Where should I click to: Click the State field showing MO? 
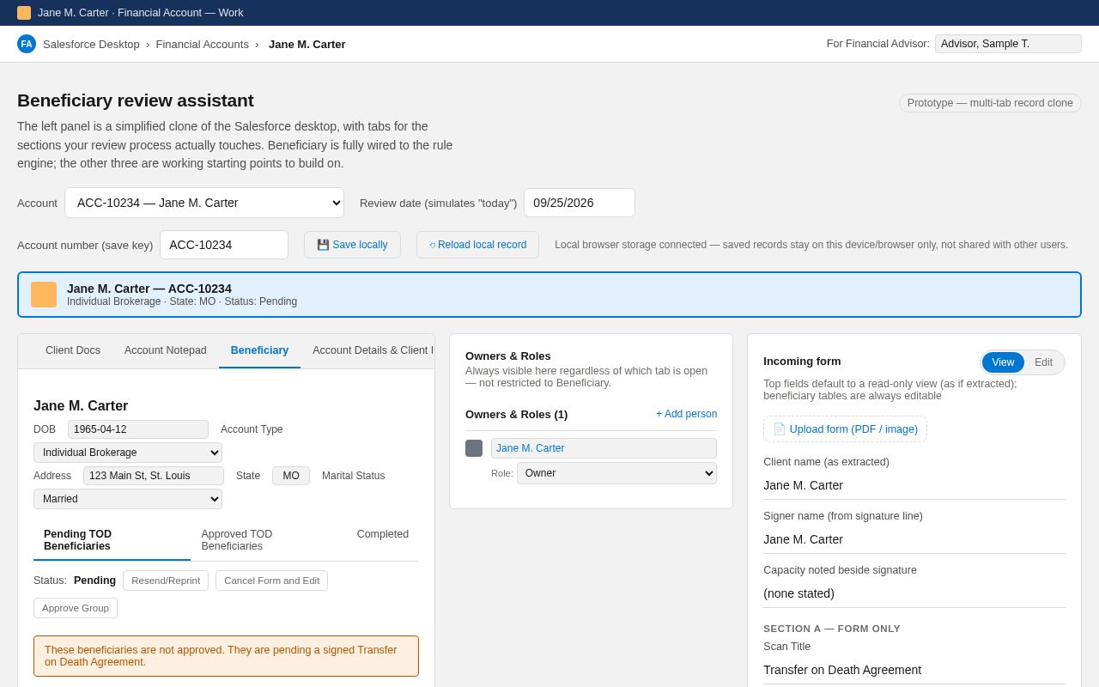[291, 476]
